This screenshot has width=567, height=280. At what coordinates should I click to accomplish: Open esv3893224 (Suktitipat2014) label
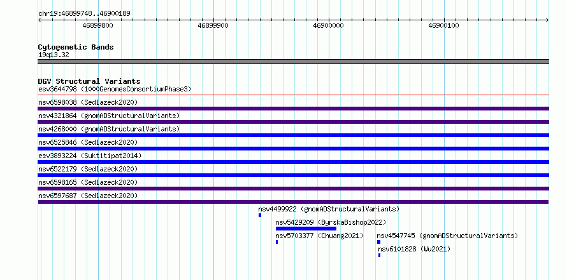(90, 156)
